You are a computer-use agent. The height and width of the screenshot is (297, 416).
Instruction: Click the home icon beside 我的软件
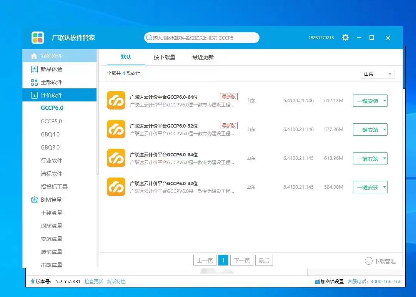34,56
